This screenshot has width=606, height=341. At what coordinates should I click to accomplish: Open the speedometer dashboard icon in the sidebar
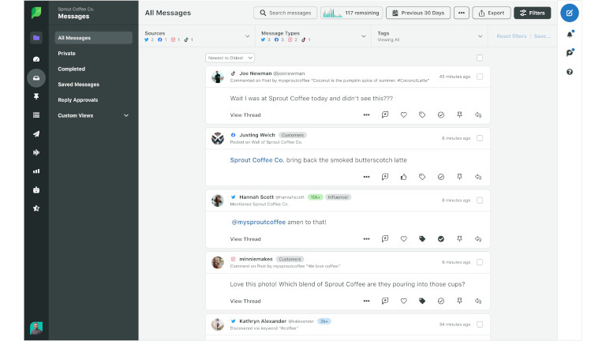pyautogui.click(x=36, y=59)
